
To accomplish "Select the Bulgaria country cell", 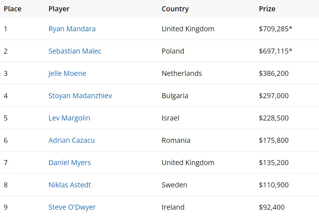I will (x=175, y=96).
